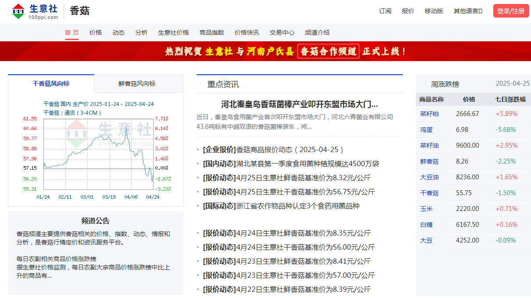Open the 动态 navigation menu item
This screenshot has height=298, width=531.
[118, 33]
